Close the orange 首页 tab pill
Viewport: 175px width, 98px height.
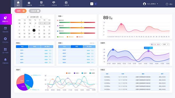[24, 11]
